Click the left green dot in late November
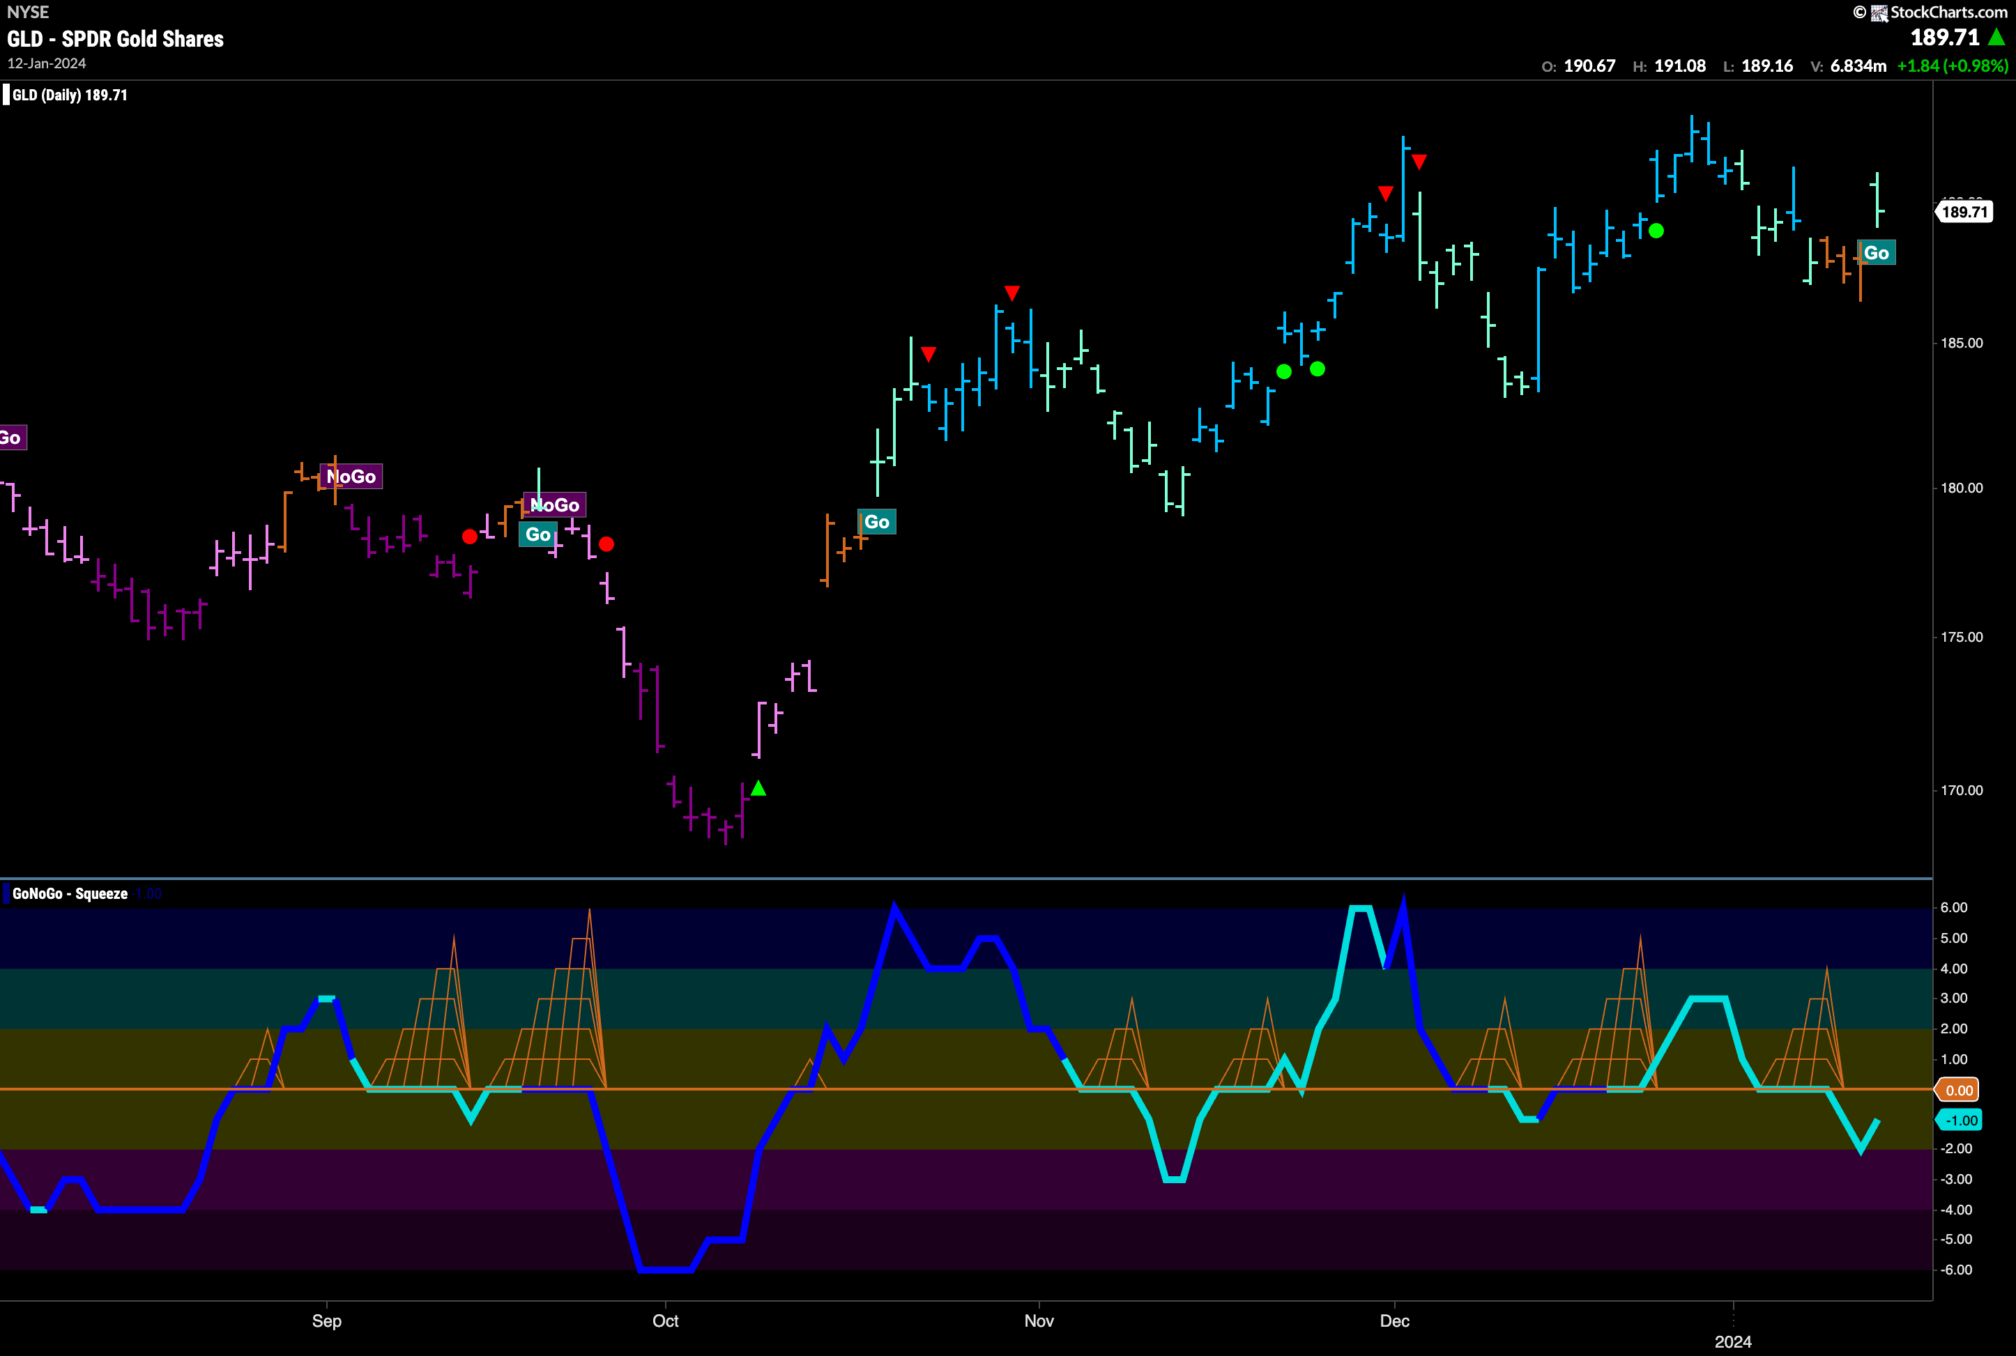This screenshot has width=2016, height=1356. tap(1284, 371)
